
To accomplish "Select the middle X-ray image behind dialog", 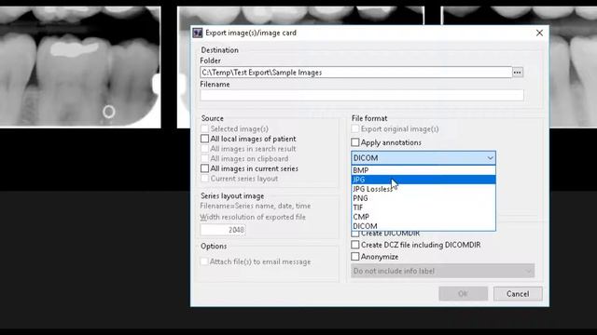I will point(300,15).
